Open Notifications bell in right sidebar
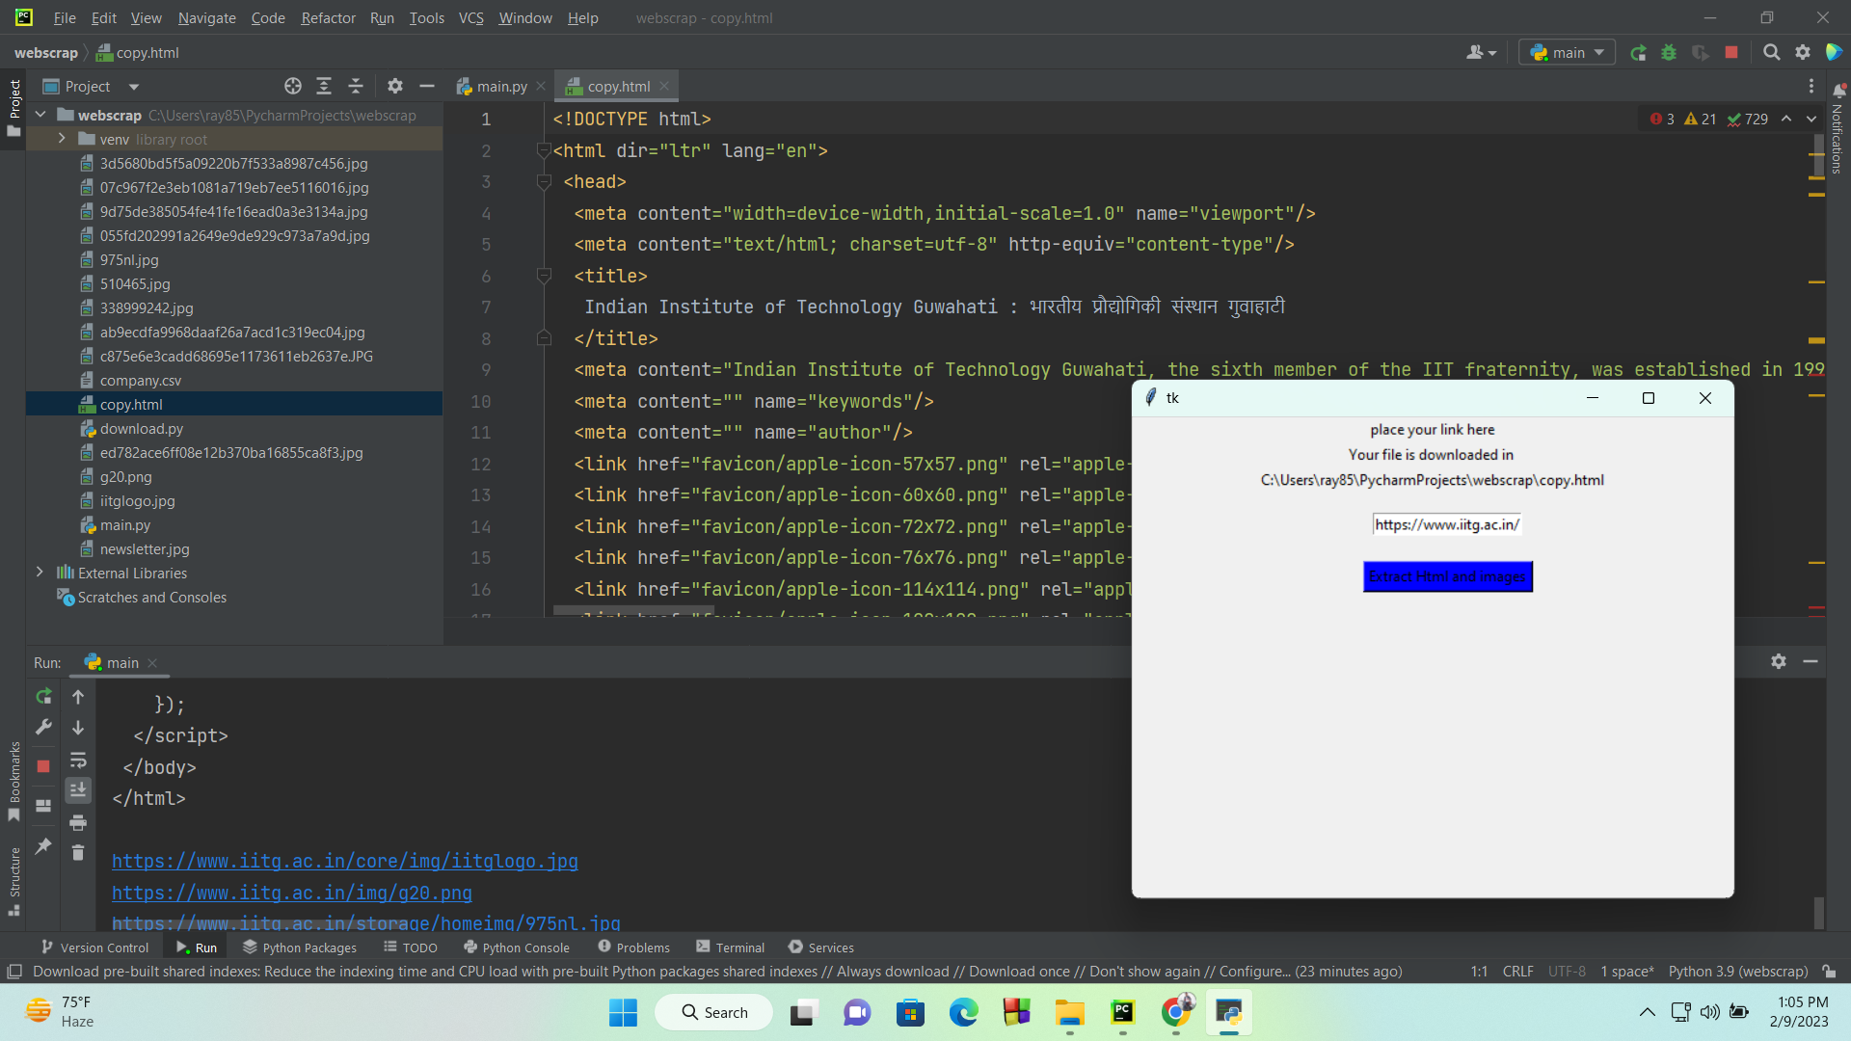The image size is (1851, 1041). pos(1838,91)
